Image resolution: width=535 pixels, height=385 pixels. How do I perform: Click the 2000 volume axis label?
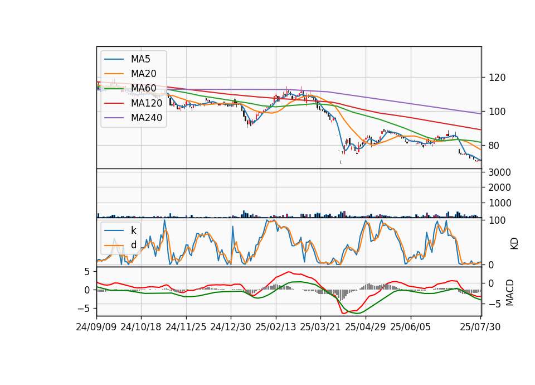tap(500, 187)
